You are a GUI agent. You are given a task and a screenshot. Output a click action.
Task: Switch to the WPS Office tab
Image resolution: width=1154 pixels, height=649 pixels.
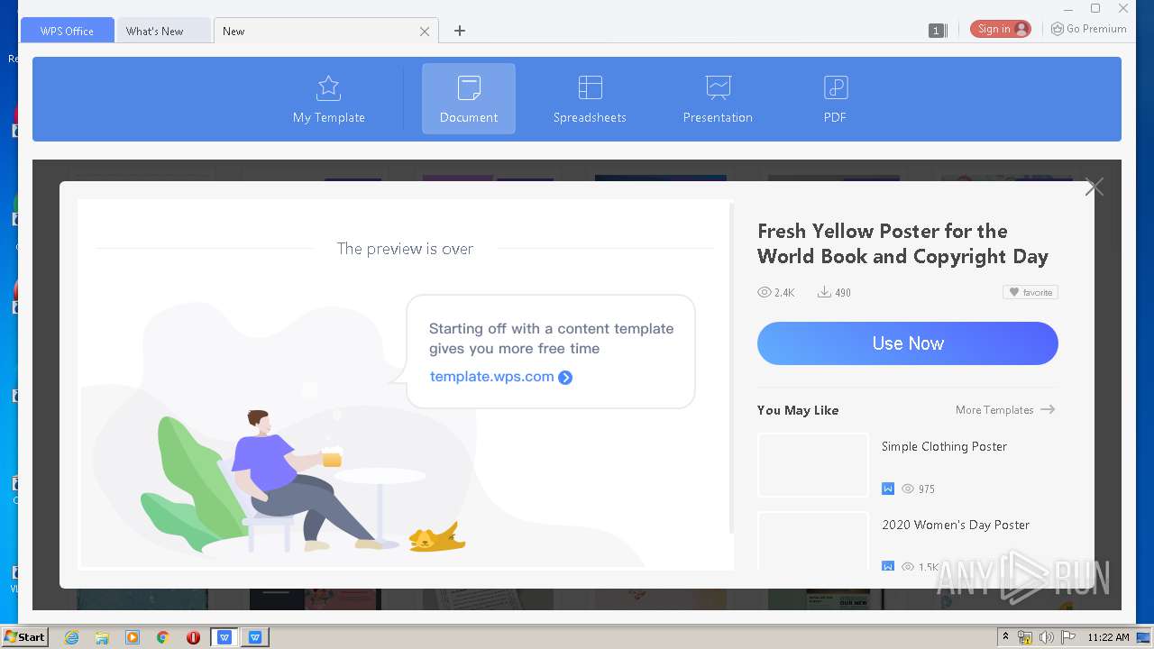(x=67, y=31)
